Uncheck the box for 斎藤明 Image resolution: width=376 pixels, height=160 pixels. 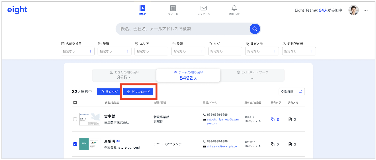[75, 144]
